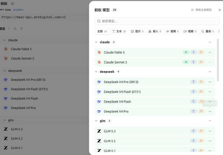
Task: Select the 嵌入 tab
Action: (x=155, y=31)
